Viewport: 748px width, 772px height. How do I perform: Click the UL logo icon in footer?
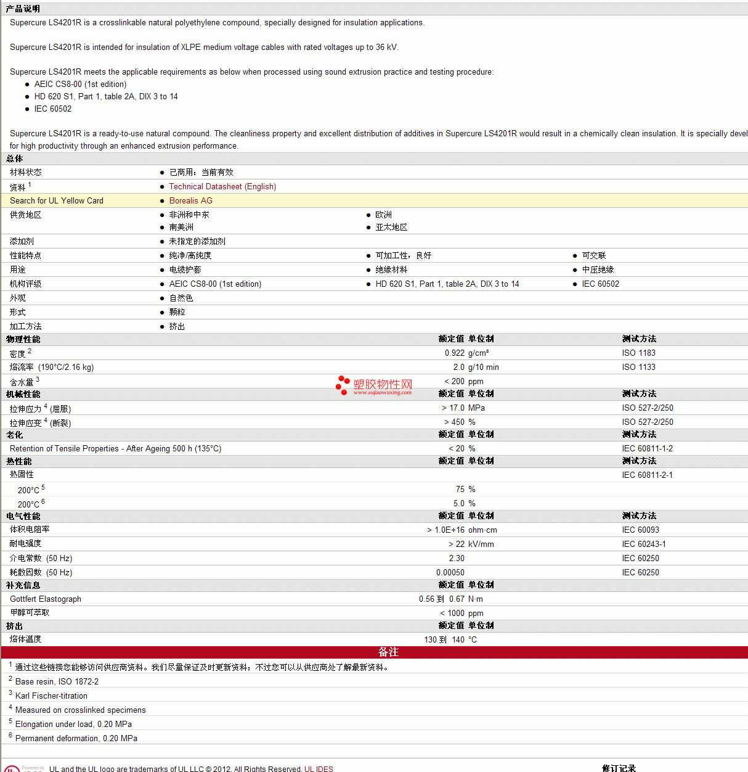coord(12,768)
